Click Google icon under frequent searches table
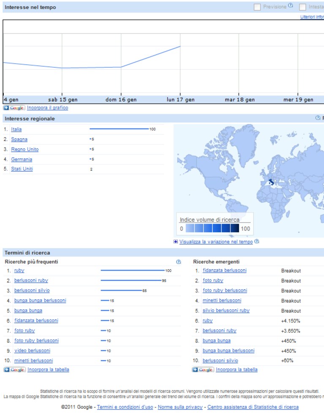Viewport: 324px width, 415px height. click(x=14, y=370)
